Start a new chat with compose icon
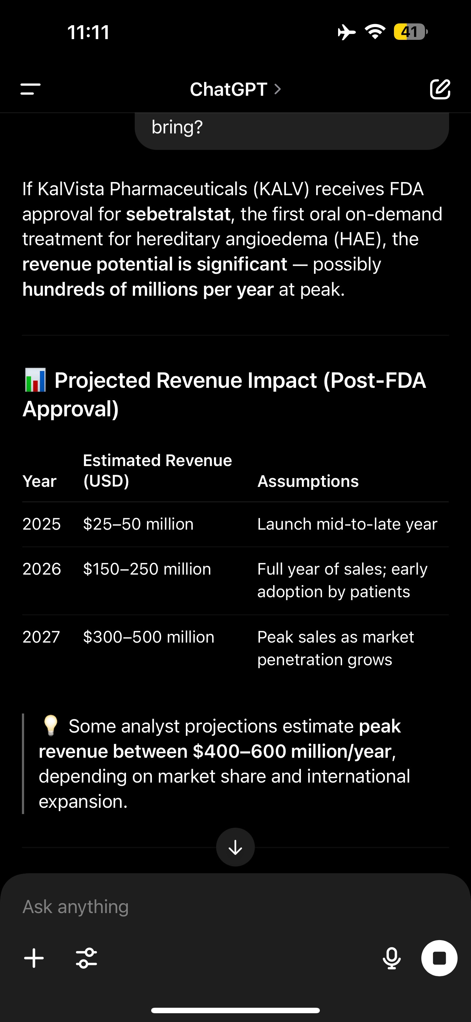Viewport: 471px width, 1022px height. [x=440, y=89]
